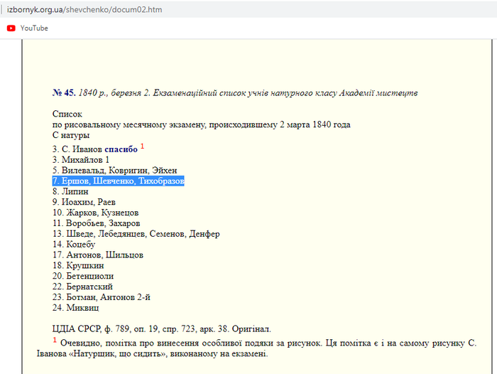
Task: Click the С натуры heading line
Action: pyautogui.click(x=71, y=135)
